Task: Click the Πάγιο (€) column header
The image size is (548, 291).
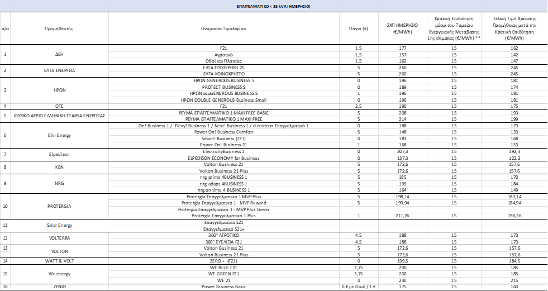Action: 359,28
